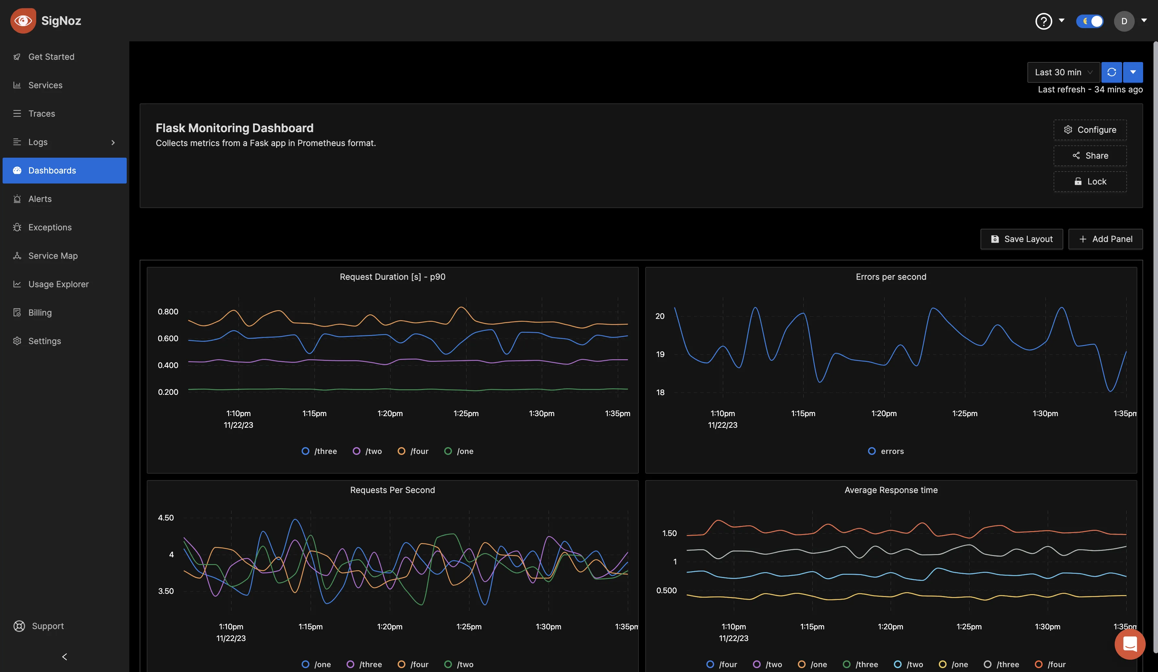Click the Get Started rocket icon
Screen dimensions: 1158x672
(17, 57)
